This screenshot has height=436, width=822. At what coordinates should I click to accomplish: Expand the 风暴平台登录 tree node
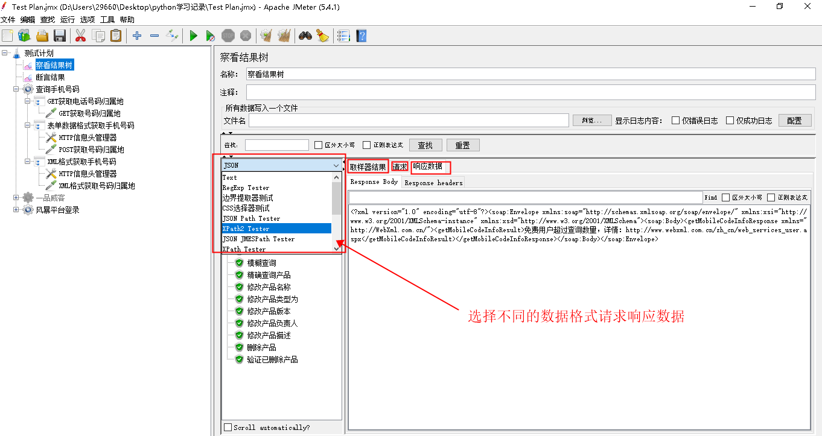pos(16,210)
